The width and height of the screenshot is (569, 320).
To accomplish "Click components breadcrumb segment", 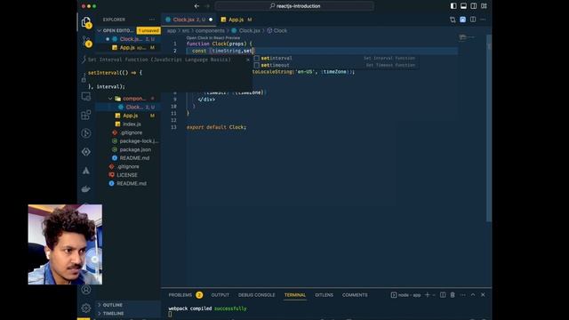I will [210, 31].
